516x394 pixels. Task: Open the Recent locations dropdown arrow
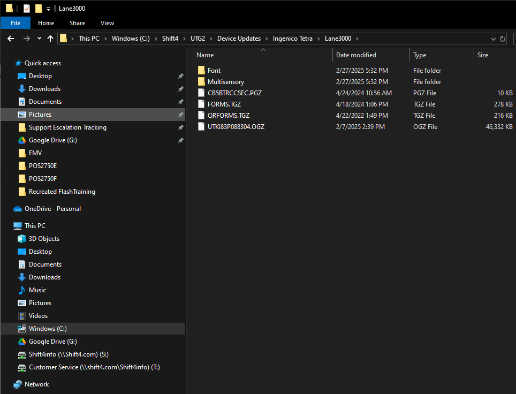[x=39, y=39]
